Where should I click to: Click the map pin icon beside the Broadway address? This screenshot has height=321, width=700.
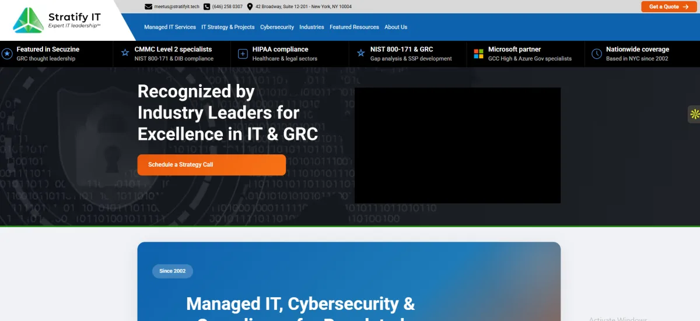pyautogui.click(x=250, y=7)
